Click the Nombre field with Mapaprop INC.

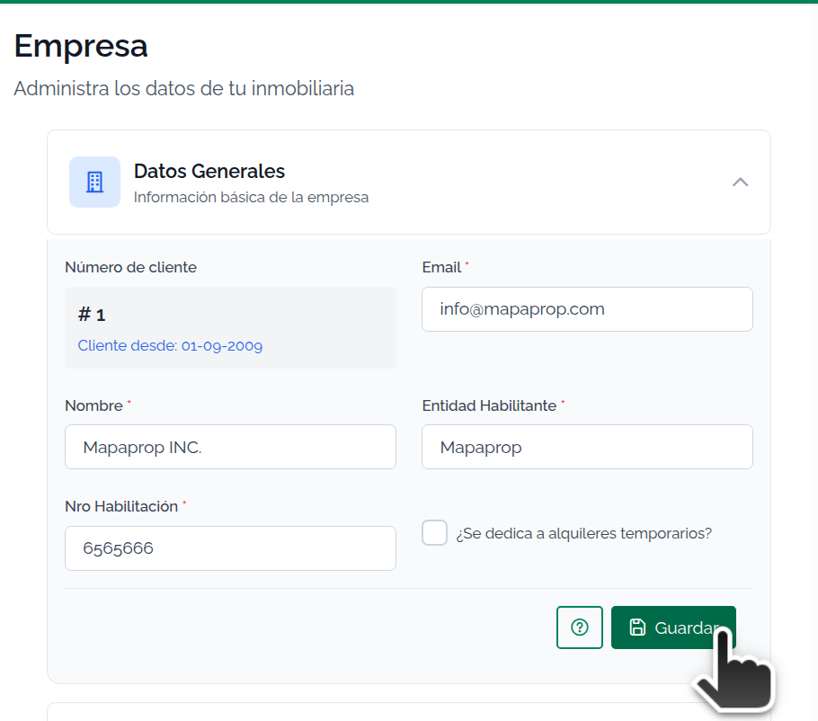click(230, 447)
